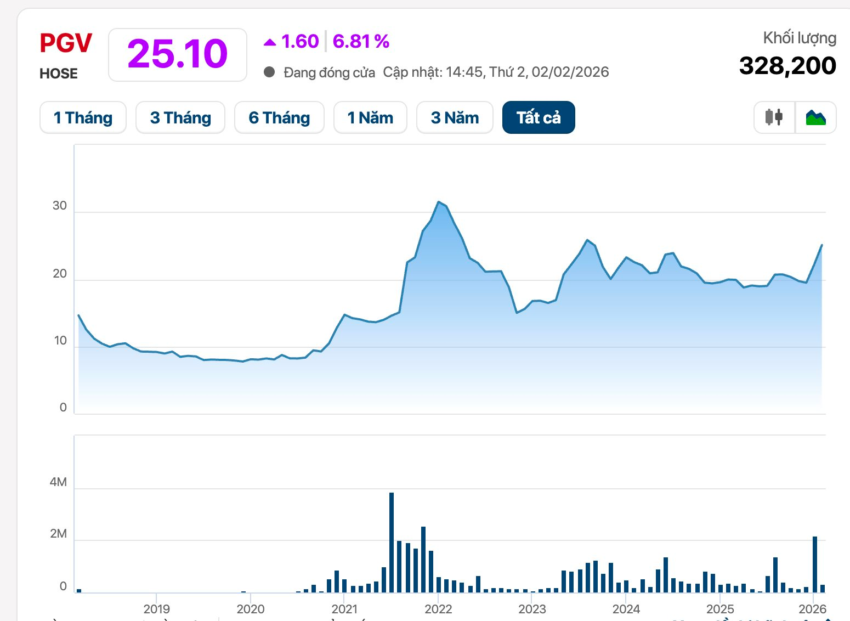The height and width of the screenshot is (621, 850).
Task: Select the Tất cả range button
Action: pos(539,117)
